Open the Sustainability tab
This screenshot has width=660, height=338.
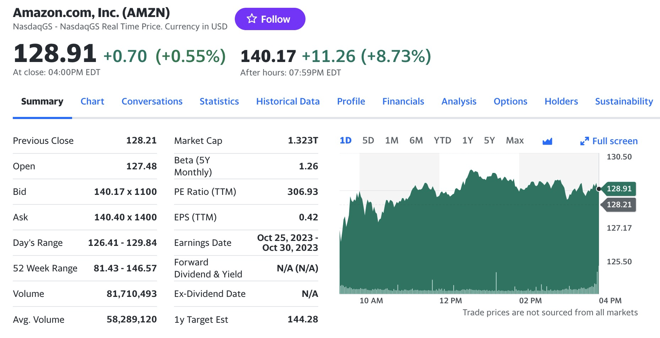pyautogui.click(x=624, y=101)
